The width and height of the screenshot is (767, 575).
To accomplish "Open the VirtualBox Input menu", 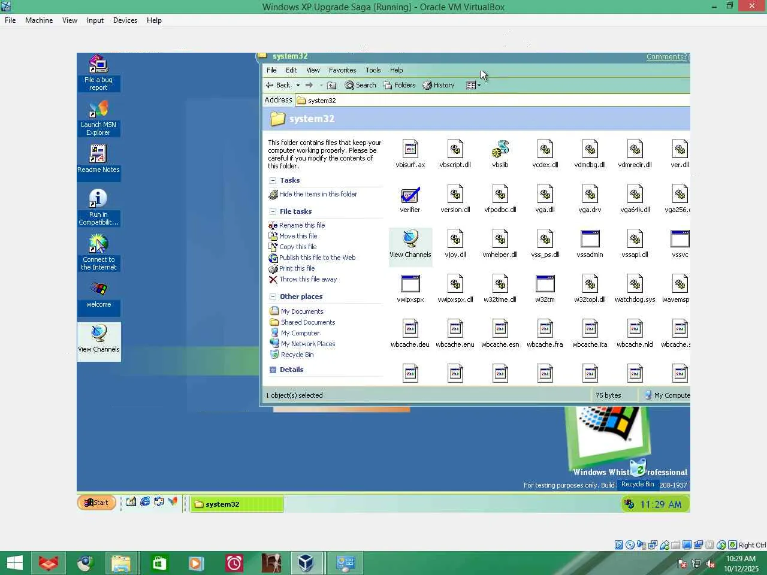I will tap(95, 20).
